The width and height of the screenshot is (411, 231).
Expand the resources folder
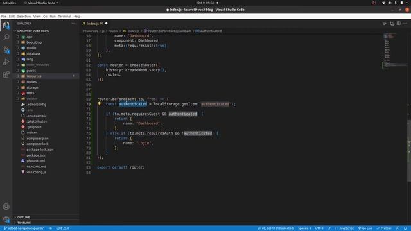[x=34, y=76]
